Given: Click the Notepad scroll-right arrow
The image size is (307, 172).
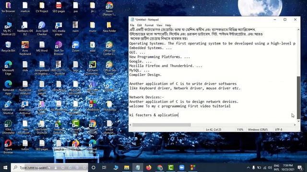Looking at the screenshot, I should coord(295,125).
